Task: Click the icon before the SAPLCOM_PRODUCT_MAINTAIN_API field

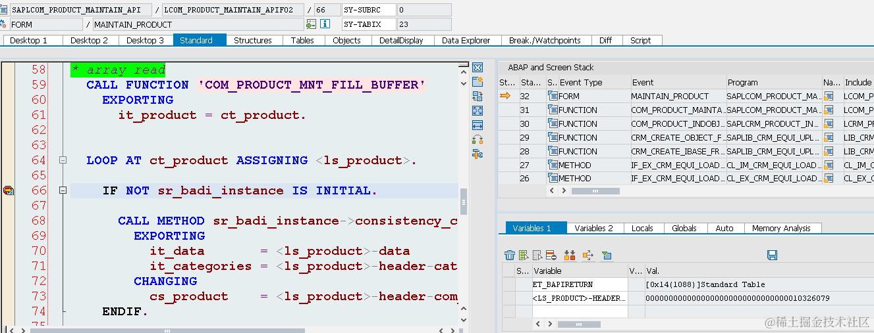Action: (x=5, y=10)
